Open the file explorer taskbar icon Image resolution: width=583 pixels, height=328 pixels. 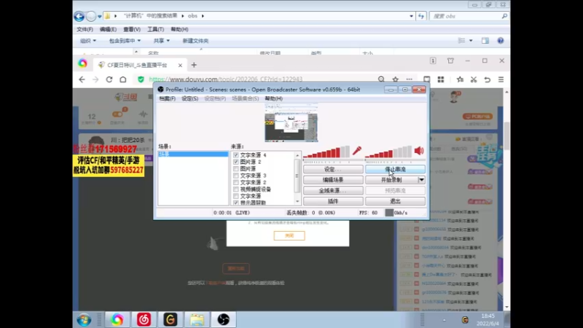click(x=197, y=319)
